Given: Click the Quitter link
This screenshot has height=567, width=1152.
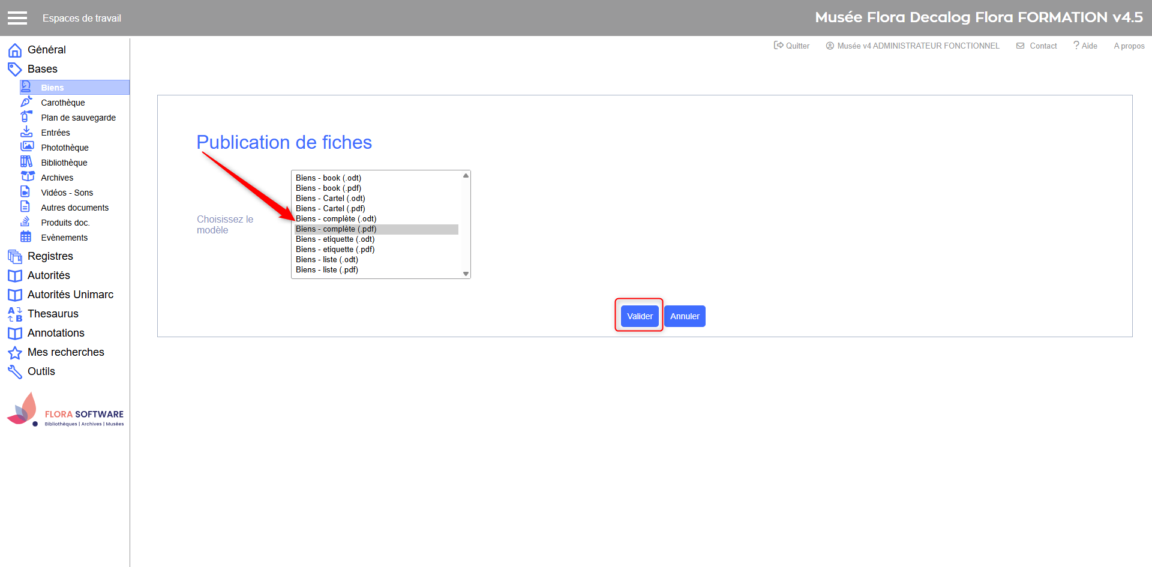Looking at the screenshot, I should click(x=792, y=46).
